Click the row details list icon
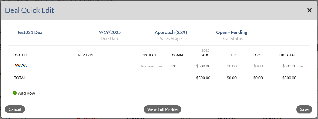The image size is (318, 119). pyautogui.click(x=301, y=66)
